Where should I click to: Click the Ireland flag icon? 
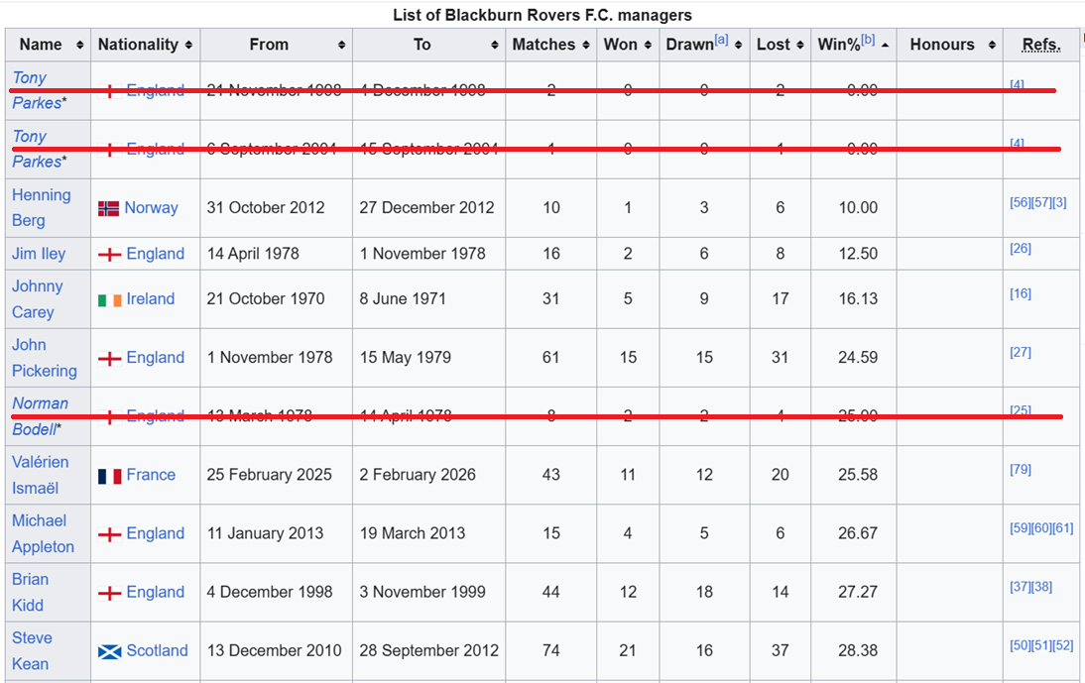[x=109, y=299]
